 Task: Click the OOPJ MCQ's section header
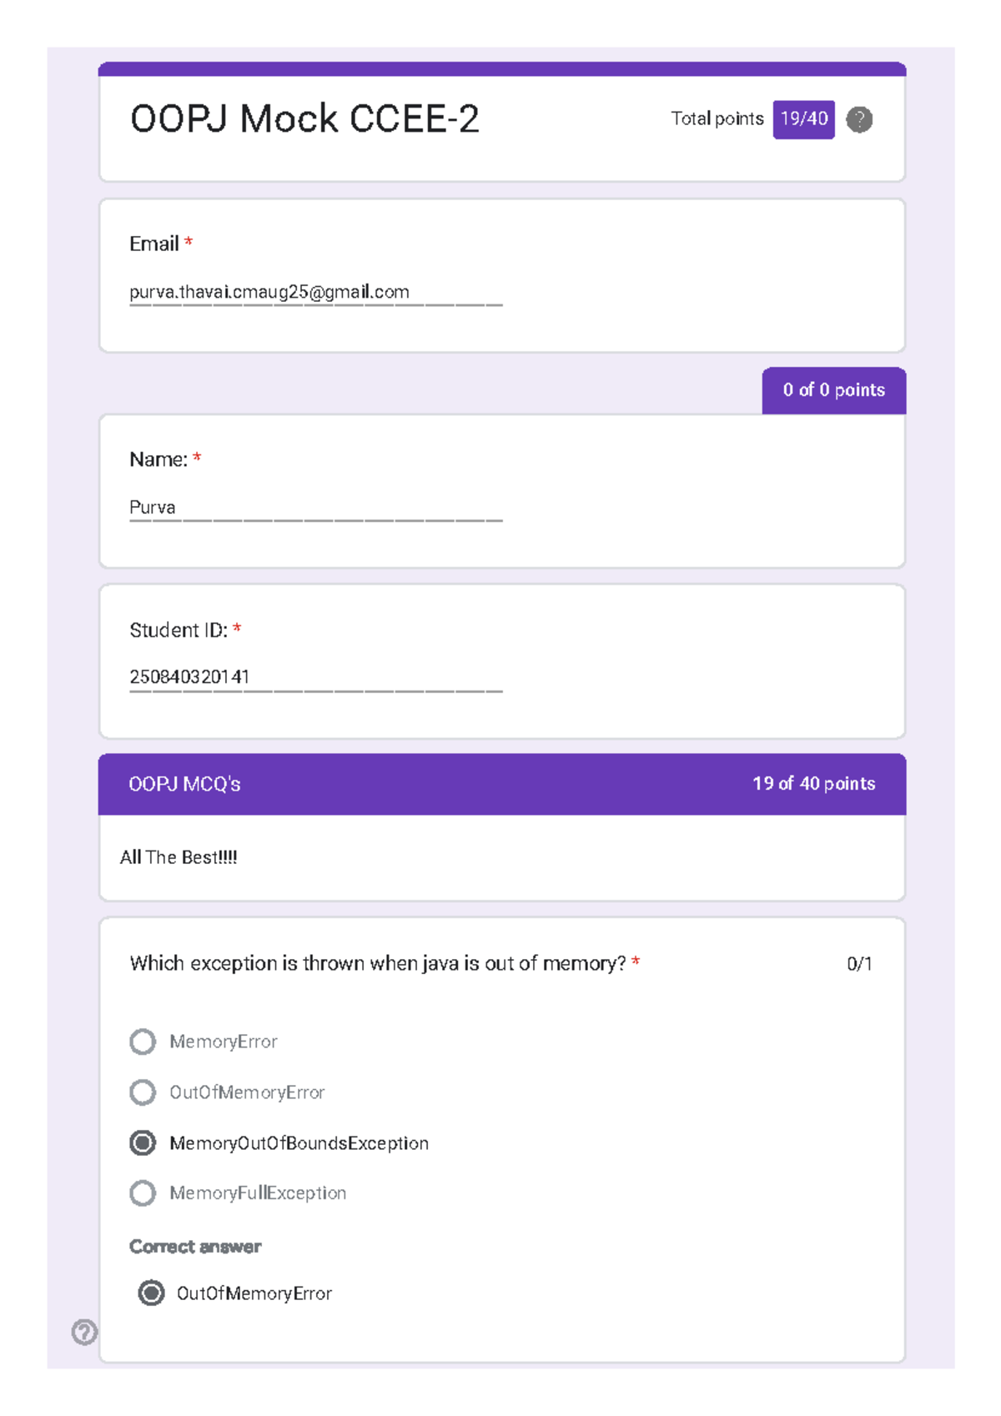pyautogui.click(x=184, y=784)
